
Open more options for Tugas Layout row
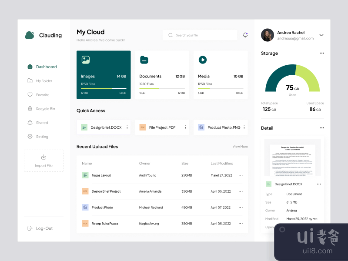click(241, 175)
